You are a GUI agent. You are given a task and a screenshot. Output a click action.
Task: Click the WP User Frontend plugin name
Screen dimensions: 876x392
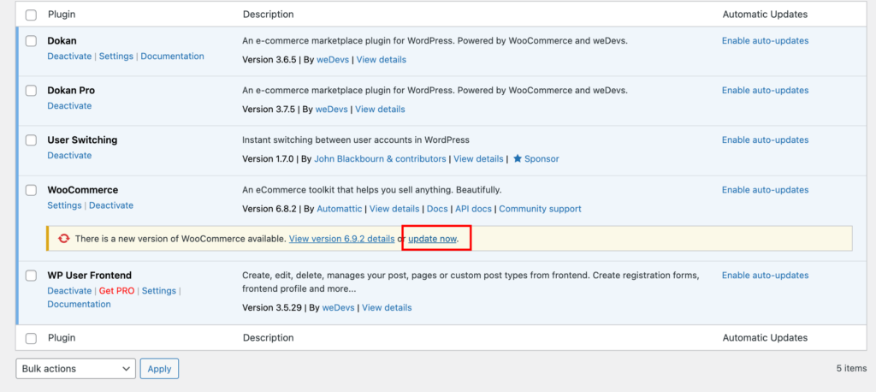click(89, 276)
